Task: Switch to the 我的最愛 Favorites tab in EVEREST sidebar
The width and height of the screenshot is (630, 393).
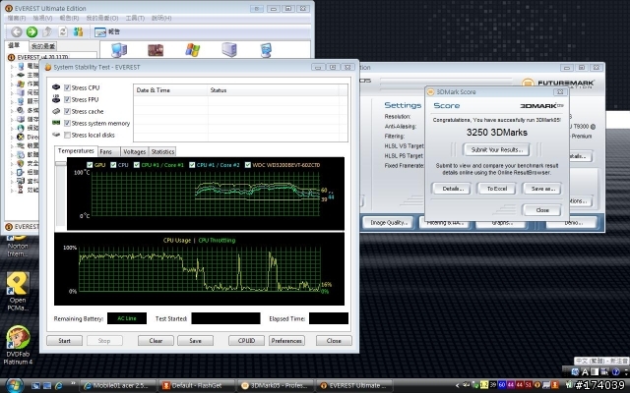Action: pyautogui.click(x=43, y=46)
